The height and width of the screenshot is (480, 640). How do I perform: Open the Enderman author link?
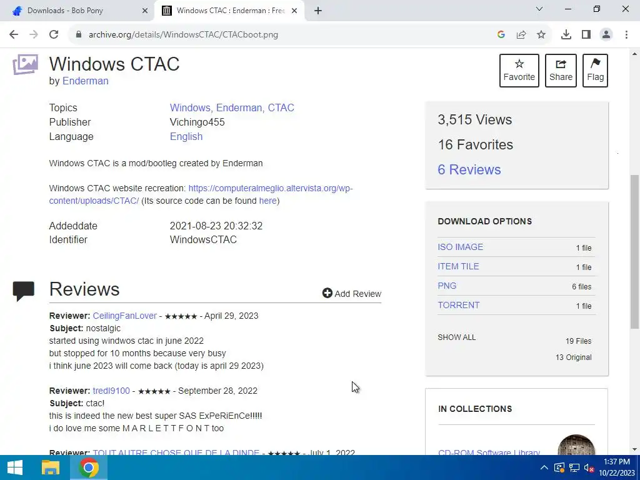[85, 81]
